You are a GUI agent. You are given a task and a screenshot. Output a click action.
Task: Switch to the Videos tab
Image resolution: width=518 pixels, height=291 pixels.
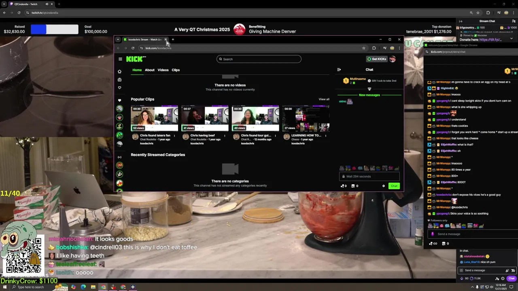(163, 70)
